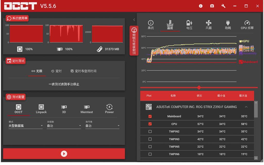264x165 pixels.
Task: Uncheck the Mainboard plot checkbox
Action: coord(150,116)
